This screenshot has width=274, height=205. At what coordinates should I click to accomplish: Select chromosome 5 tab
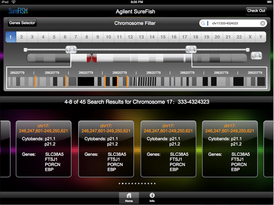[x=54, y=37]
